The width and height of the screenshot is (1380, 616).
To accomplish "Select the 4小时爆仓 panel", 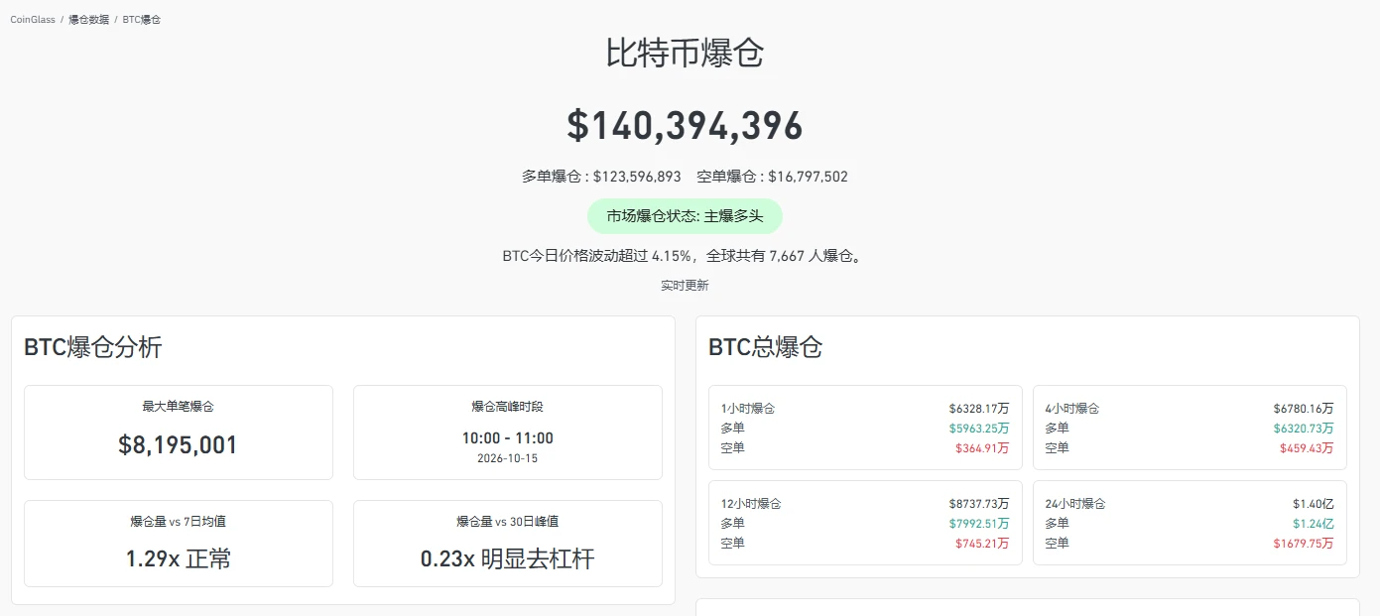I will point(1190,428).
